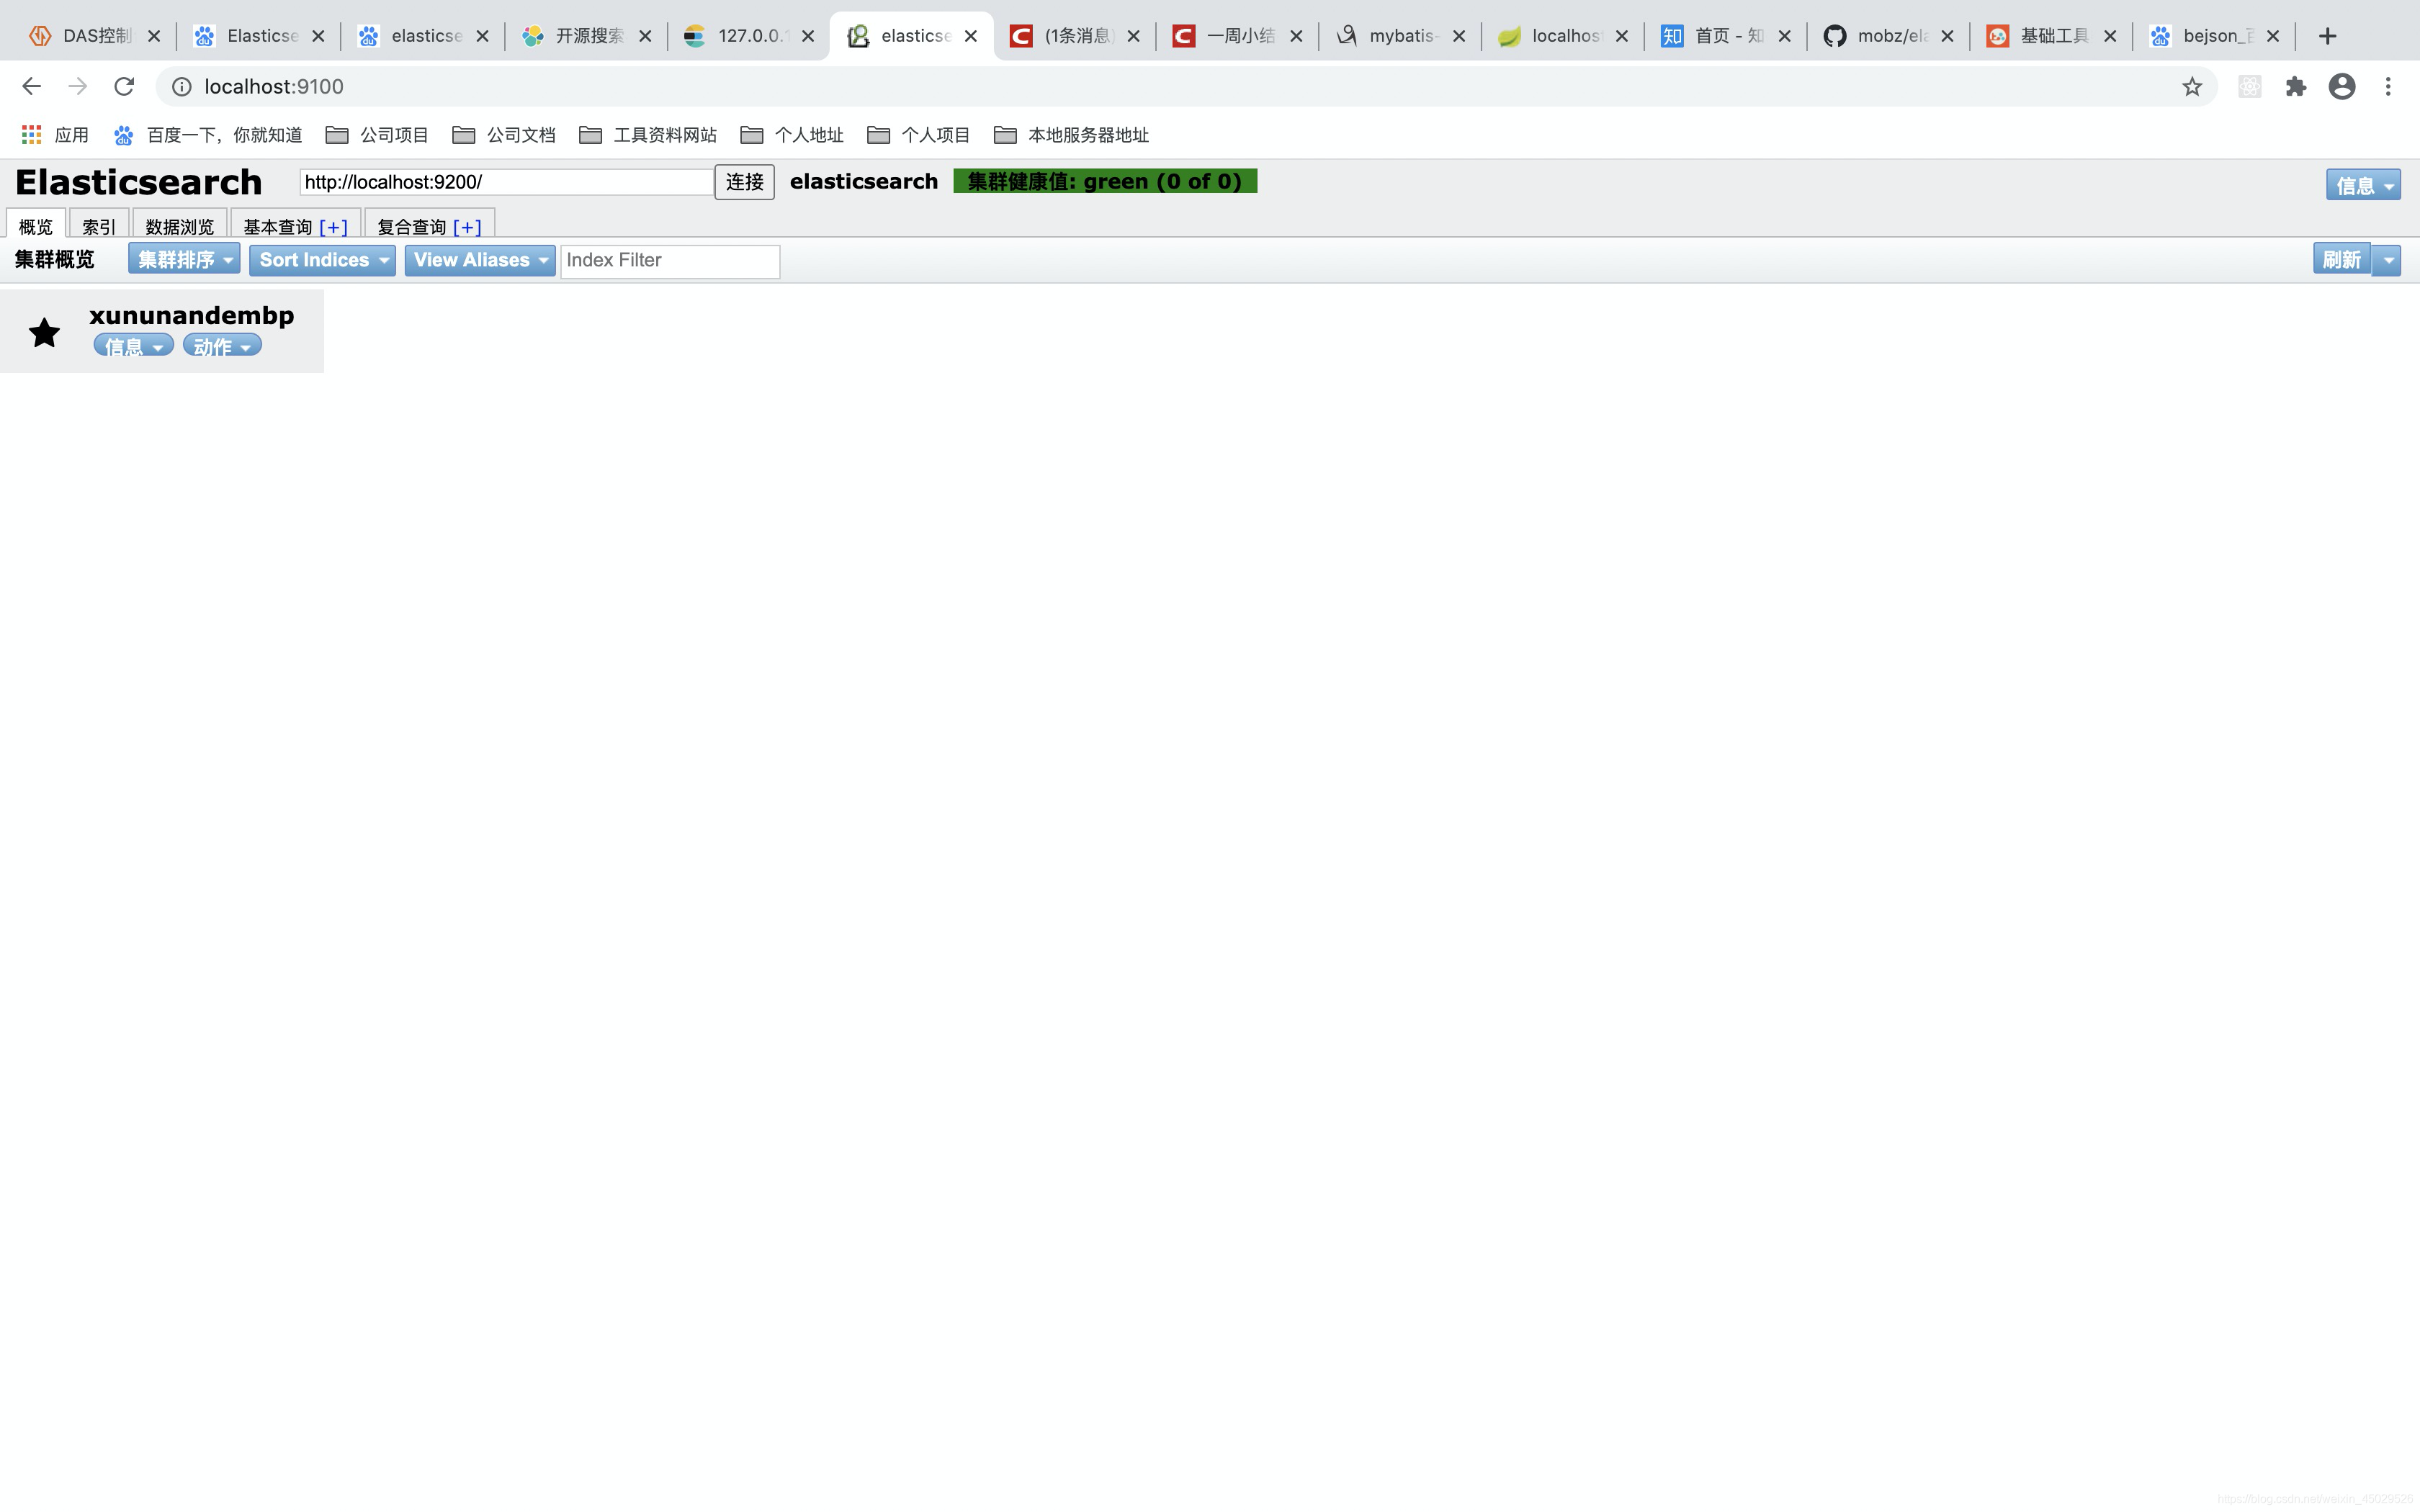Click the browser back arrow
This screenshot has width=2420, height=1512.
(x=31, y=87)
